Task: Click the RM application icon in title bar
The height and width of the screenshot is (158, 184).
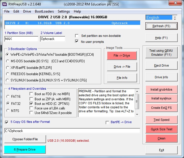Action: (x=5, y=4)
